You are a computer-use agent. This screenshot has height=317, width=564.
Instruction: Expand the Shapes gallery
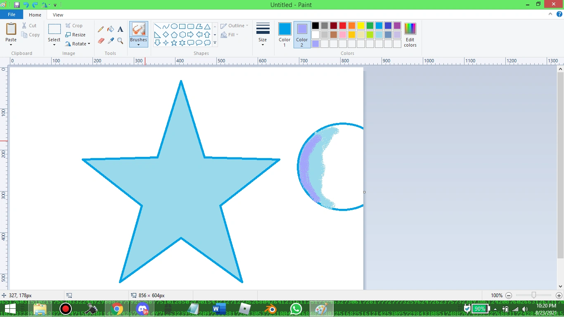click(215, 43)
